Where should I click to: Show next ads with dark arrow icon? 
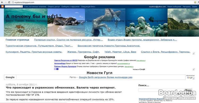coord(57,69)
